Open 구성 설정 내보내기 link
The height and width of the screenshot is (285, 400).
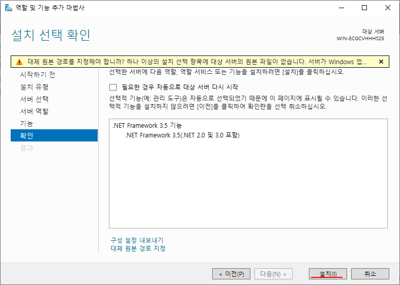tap(137, 240)
